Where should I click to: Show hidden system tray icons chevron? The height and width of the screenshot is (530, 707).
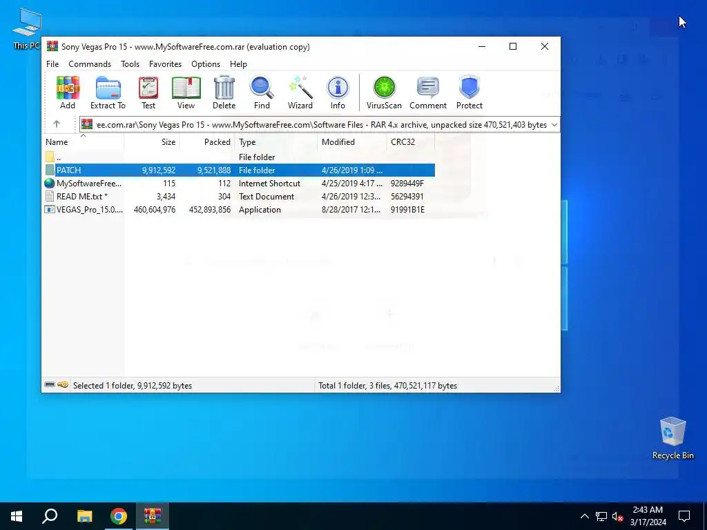click(584, 516)
